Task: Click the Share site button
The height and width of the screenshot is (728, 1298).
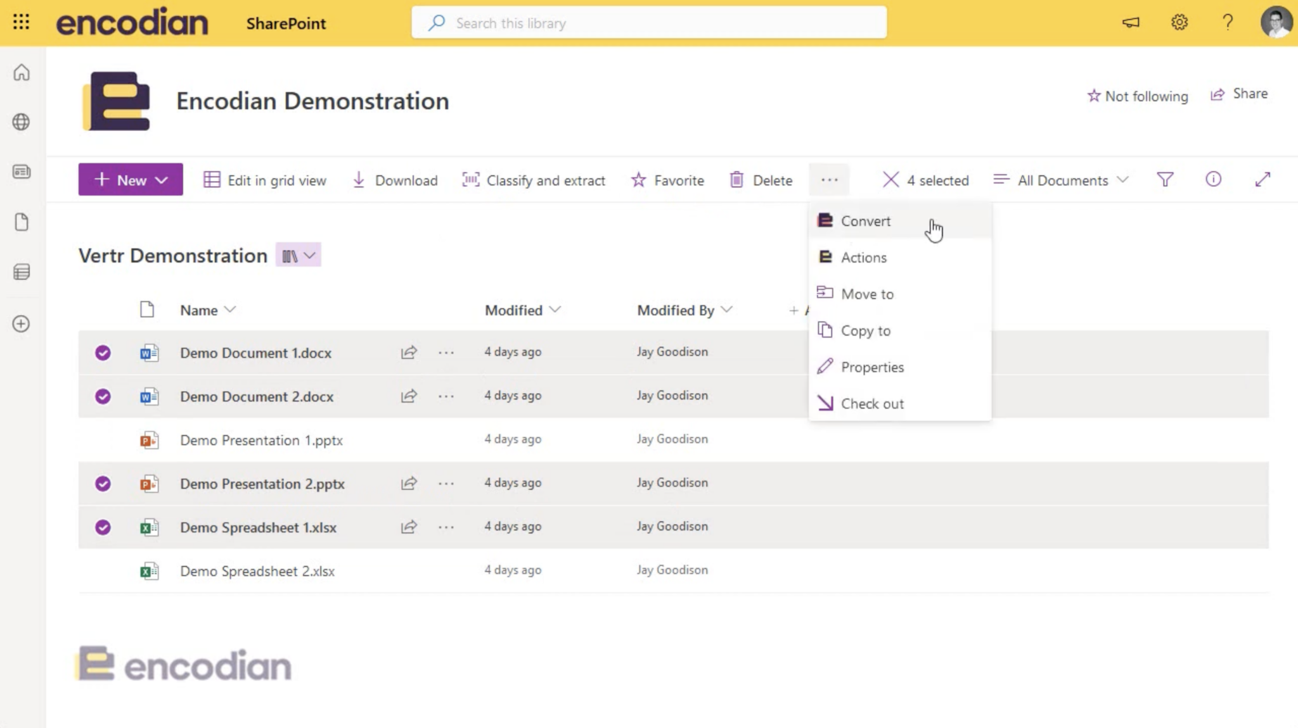Action: [1239, 94]
